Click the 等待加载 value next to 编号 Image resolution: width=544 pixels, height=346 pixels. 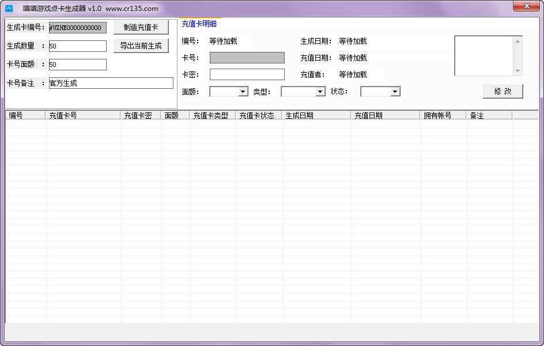(x=224, y=42)
